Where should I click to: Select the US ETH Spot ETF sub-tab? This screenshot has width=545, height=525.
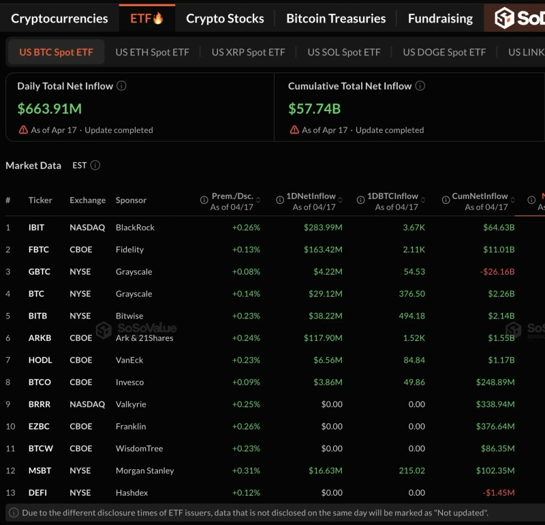(x=152, y=52)
